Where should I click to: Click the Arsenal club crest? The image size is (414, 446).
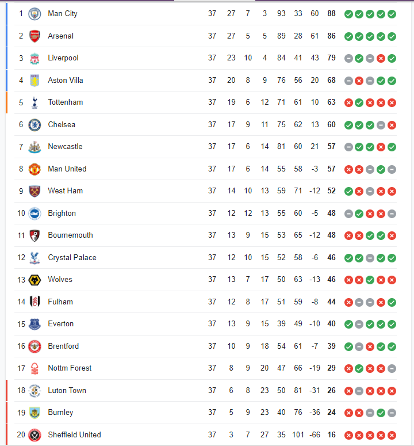click(x=34, y=36)
